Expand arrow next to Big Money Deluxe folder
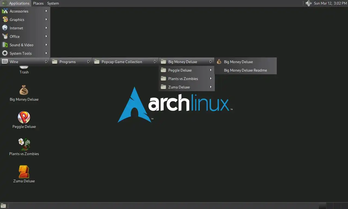 pyautogui.click(x=211, y=62)
